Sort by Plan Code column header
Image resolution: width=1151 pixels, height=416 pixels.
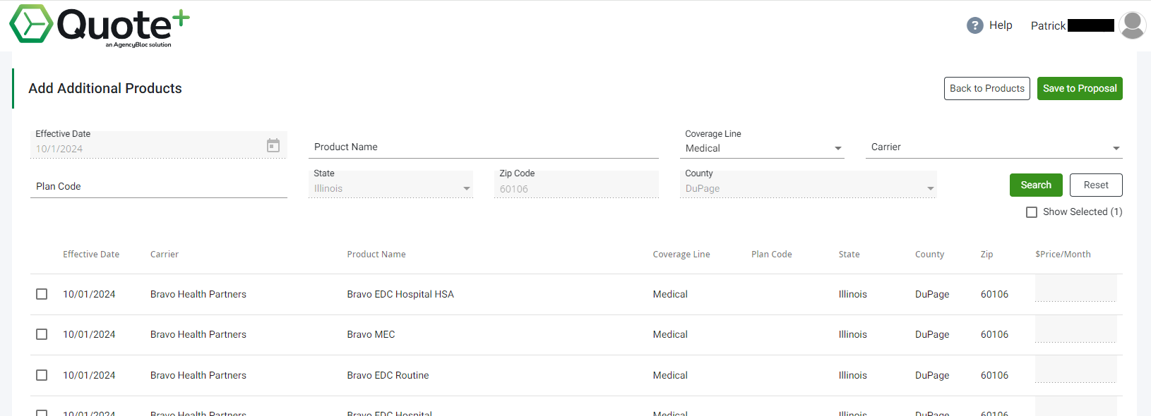point(772,255)
